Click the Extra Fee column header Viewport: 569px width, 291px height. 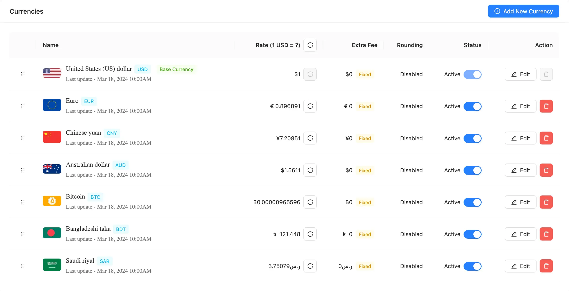[365, 45]
